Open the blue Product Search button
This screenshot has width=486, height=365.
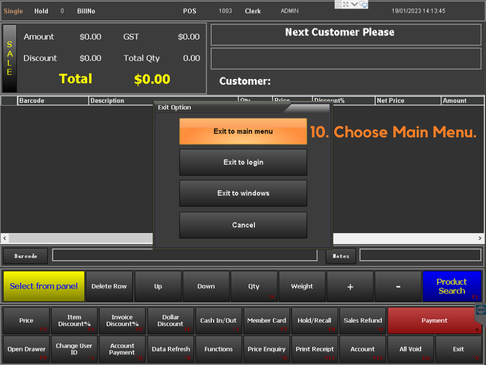point(451,287)
